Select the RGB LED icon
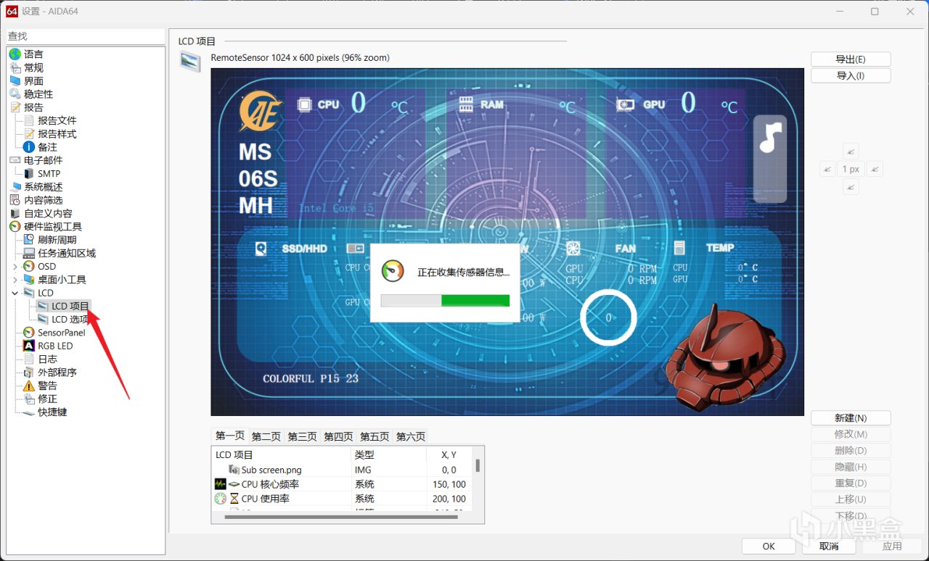 click(29, 346)
